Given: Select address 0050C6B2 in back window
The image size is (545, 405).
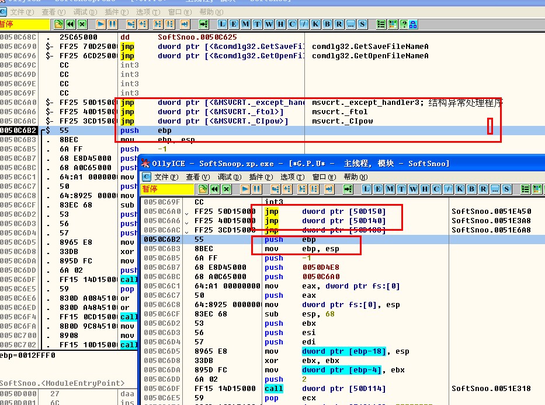Looking at the screenshot, I should pyautogui.click(x=18, y=131).
